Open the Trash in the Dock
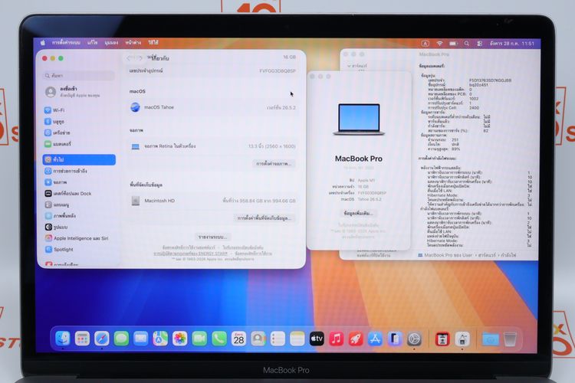Viewport: 575px width, 383px height. [x=510, y=339]
